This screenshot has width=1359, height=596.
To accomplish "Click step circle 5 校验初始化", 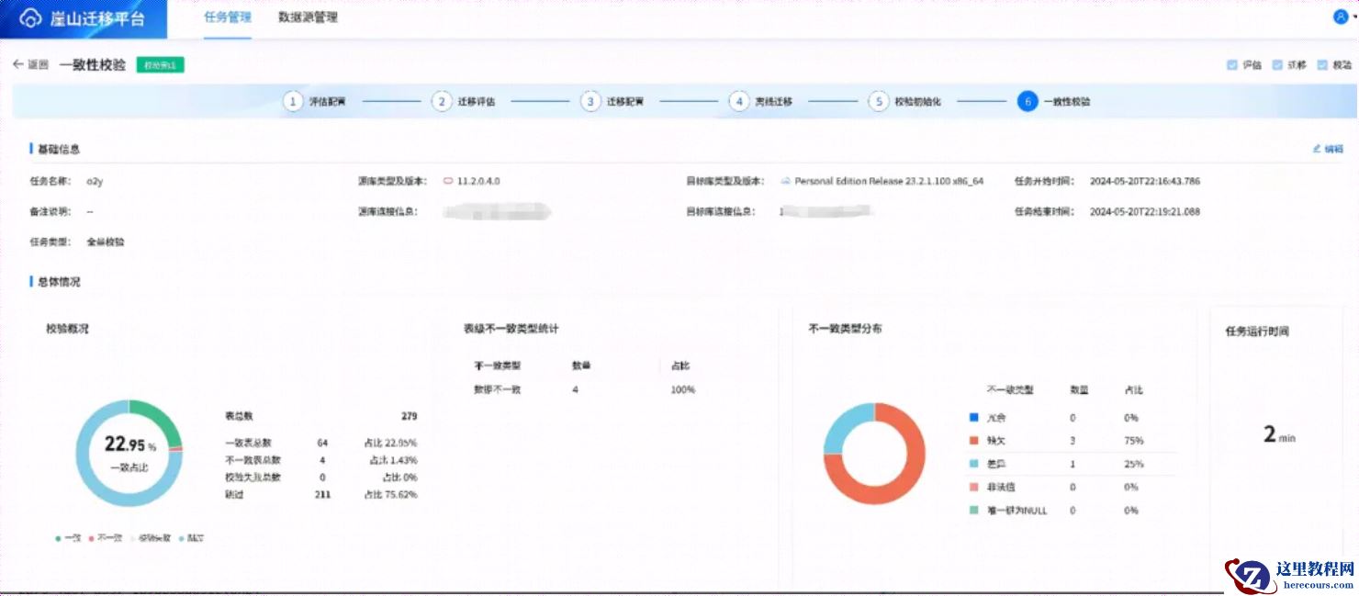I will (879, 102).
